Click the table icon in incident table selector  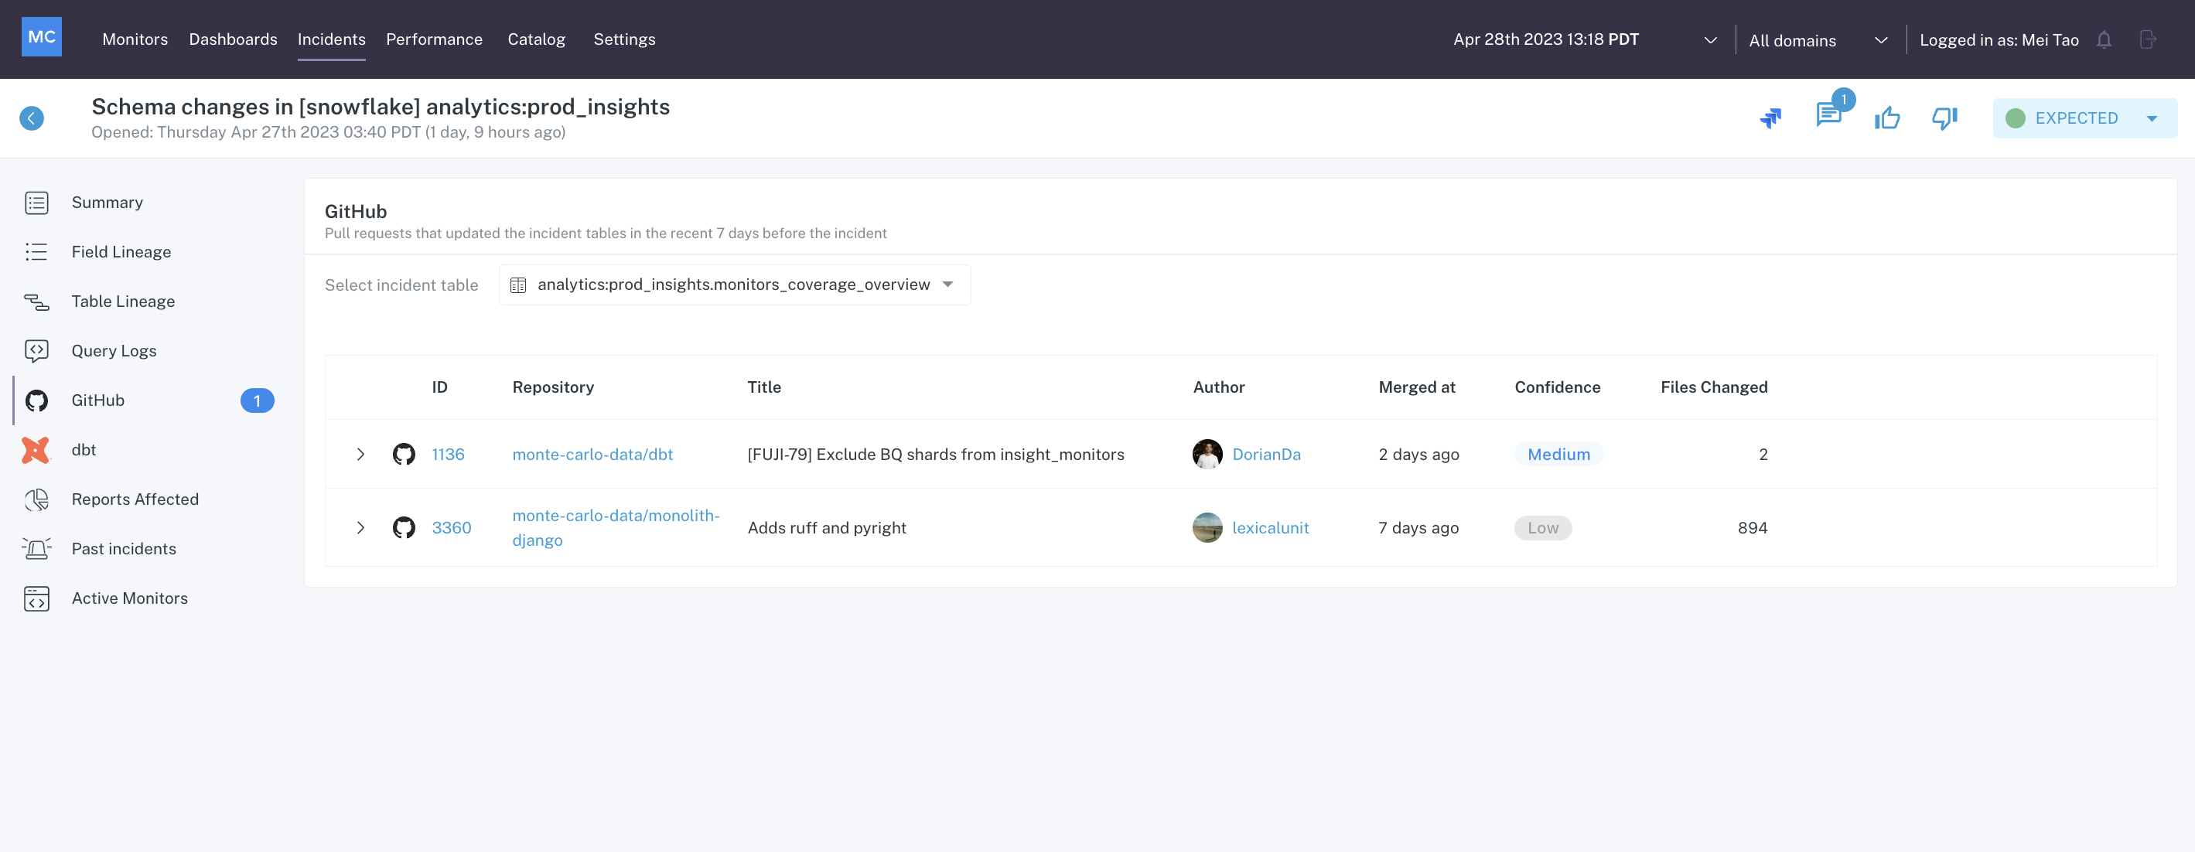click(518, 285)
